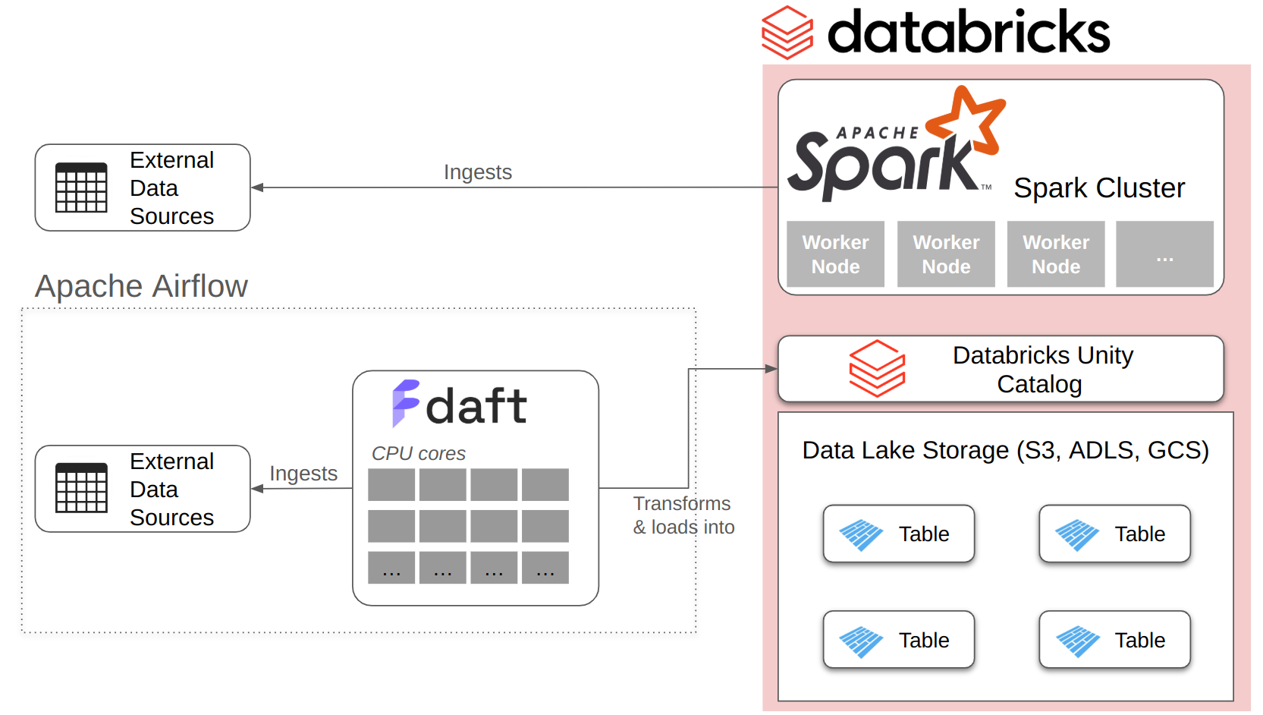Toggle the second Worker Node block
This screenshot has width=1263, height=715.
(945, 254)
